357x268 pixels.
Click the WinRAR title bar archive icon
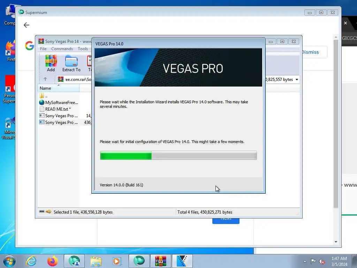click(41, 41)
